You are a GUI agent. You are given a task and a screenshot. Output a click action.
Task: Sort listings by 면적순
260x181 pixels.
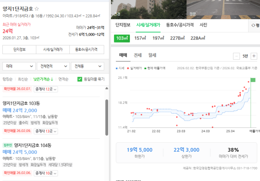(63, 79)
